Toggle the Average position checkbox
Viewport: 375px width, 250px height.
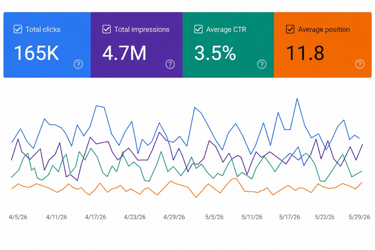[290, 29]
